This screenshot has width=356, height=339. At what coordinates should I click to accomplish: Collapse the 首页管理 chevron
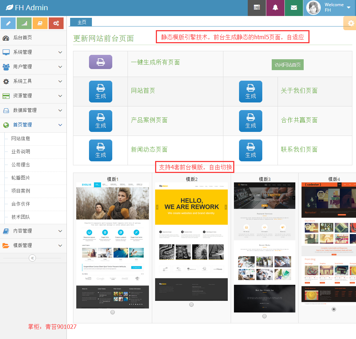(x=60, y=125)
